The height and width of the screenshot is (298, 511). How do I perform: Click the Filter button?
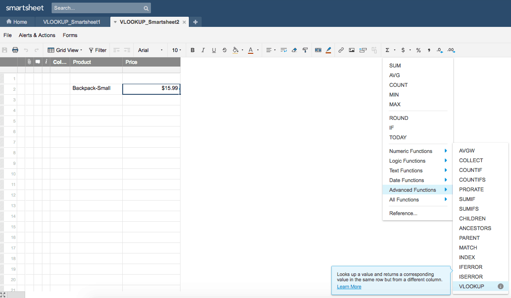pos(98,50)
